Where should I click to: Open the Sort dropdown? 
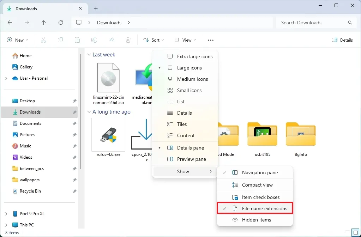pos(154,40)
